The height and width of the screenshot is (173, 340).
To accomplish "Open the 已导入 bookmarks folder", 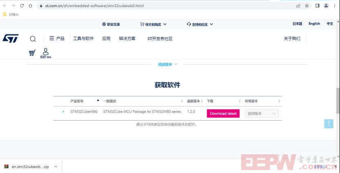I will (11, 15).
